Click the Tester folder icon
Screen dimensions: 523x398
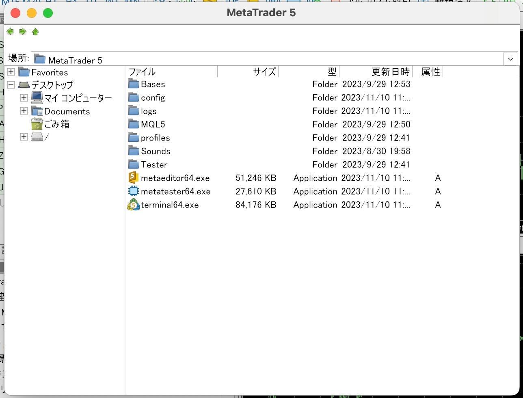134,164
